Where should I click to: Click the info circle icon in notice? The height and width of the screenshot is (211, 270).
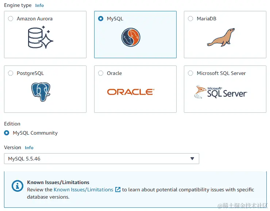coord(18,186)
